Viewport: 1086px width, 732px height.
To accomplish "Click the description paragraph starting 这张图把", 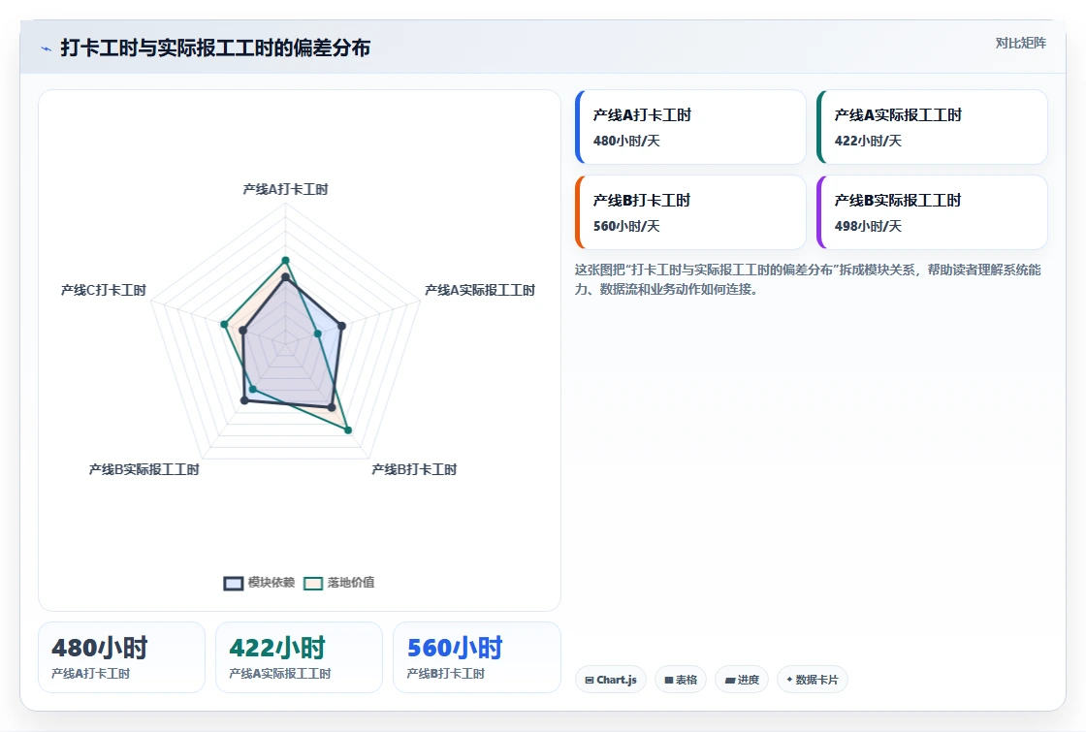I will click(808, 279).
